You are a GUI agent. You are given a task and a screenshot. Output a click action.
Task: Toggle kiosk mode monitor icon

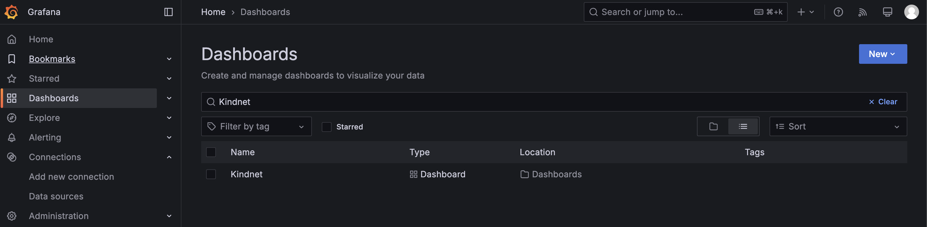887,12
